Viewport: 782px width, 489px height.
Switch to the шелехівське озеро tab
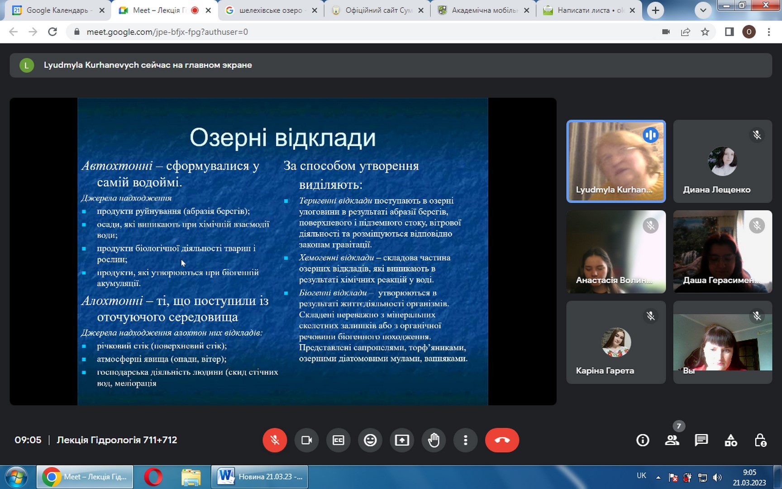tap(270, 10)
